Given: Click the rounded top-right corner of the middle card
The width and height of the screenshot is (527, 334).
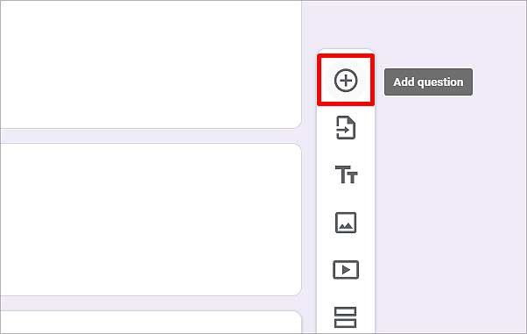Looking at the screenshot, I should (x=297, y=148).
